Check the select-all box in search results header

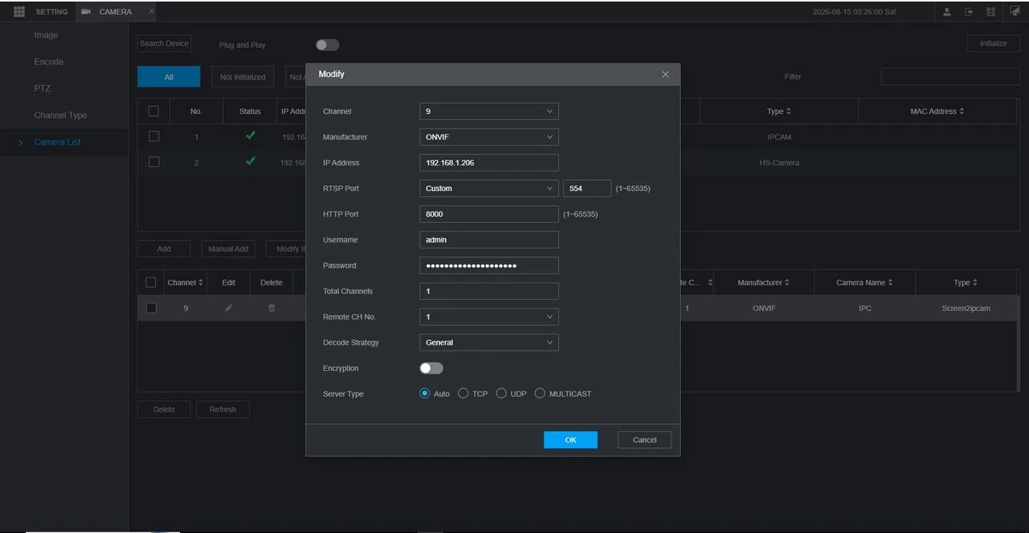pyautogui.click(x=153, y=111)
